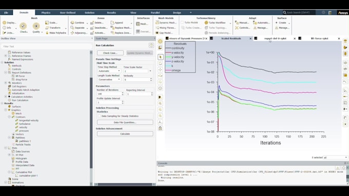Open the Dynamic Mesh settings

tap(166, 23)
